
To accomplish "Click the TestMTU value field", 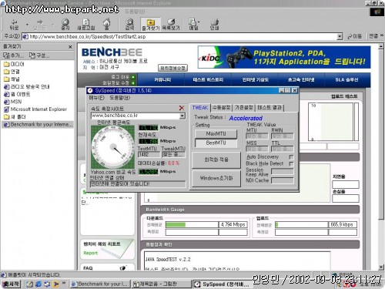I will [149, 154].
